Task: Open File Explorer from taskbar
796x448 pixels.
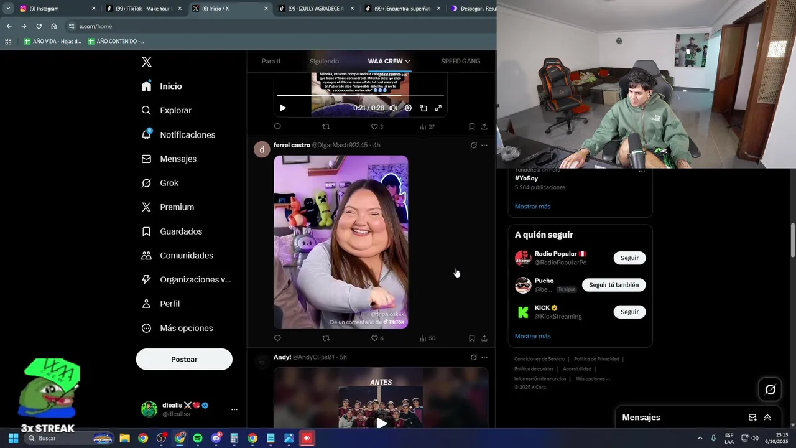Action: coord(124,438)
